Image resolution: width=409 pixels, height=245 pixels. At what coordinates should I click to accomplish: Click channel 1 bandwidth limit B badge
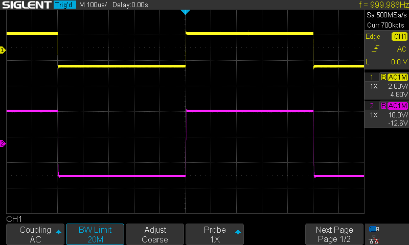coord(383,77)
